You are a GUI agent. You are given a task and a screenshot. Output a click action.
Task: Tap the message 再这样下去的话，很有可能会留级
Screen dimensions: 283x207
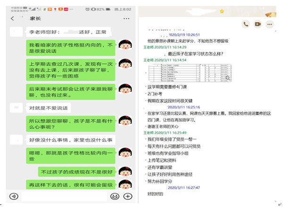(71, 184)
